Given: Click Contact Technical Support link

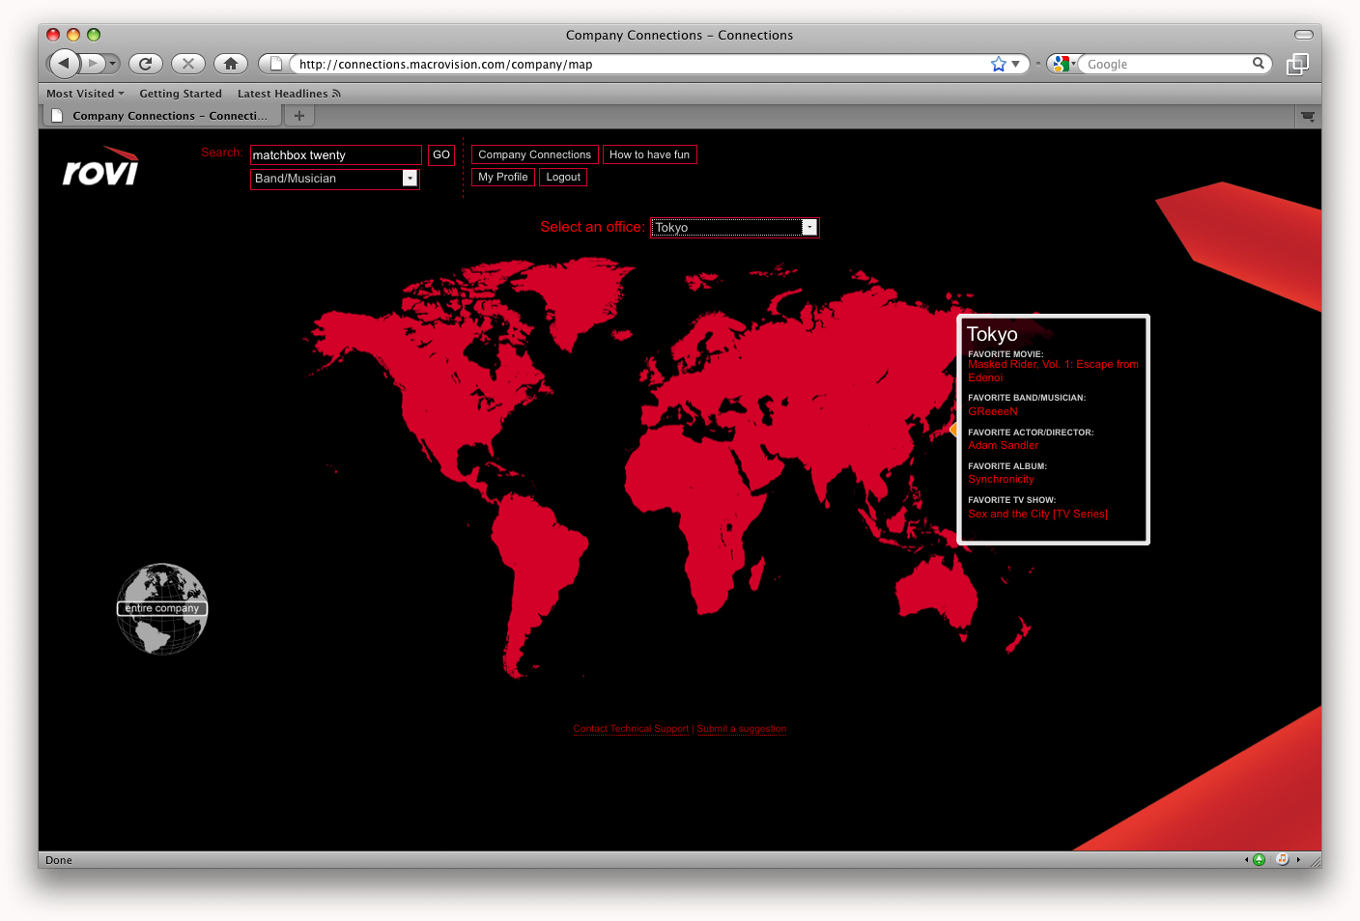Looking at the screenshot, I should [x=631, y=729].
